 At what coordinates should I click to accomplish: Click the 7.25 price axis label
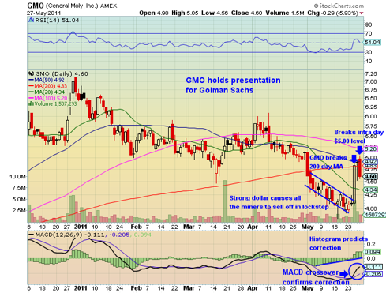[371, 73]
